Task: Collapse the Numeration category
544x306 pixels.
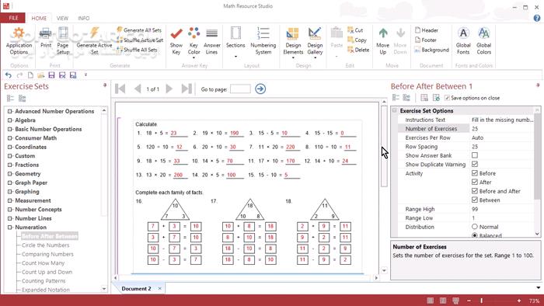Action: click(9, 228)
